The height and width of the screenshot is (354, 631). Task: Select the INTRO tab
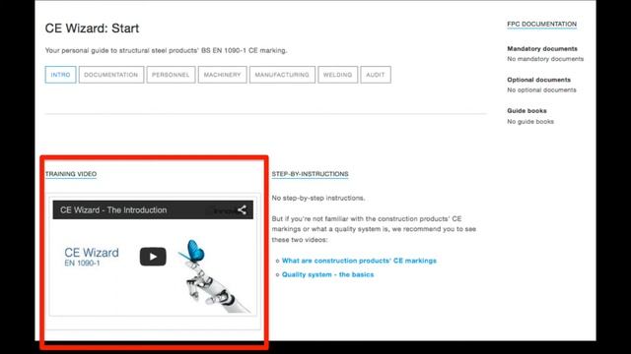(60, 75)
